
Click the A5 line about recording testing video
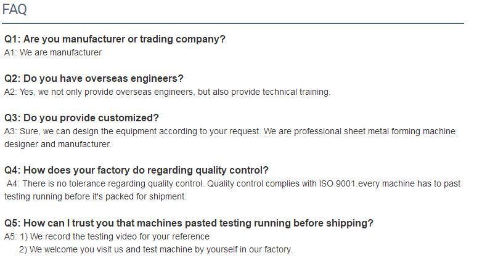(x=107, y=237)
